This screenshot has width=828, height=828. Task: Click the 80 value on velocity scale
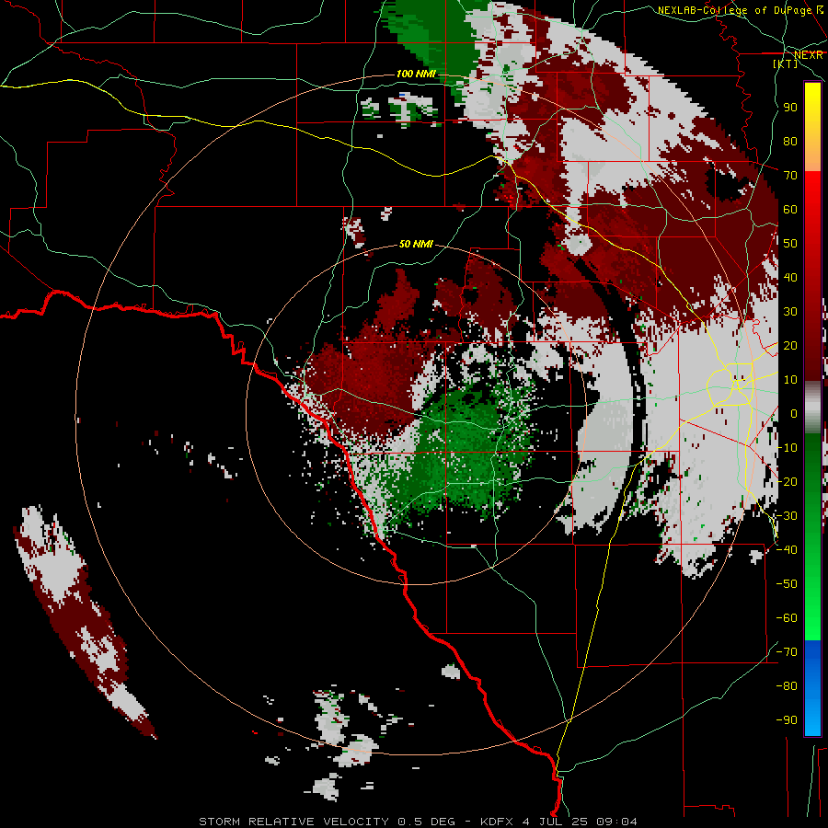click(790, 141)
